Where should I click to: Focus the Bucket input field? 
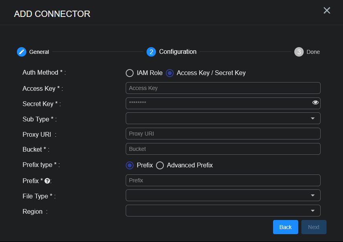click(x=223, y=149)
